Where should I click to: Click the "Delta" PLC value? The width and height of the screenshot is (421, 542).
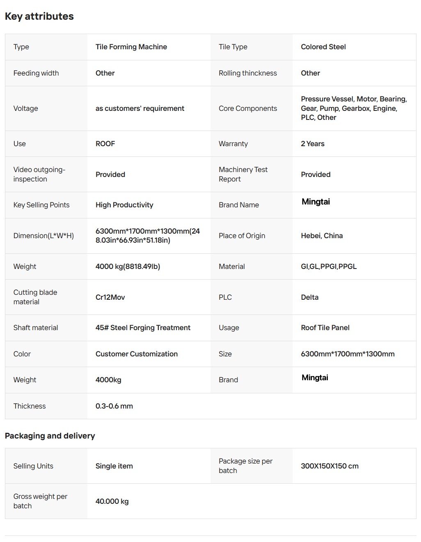[310, 297]
